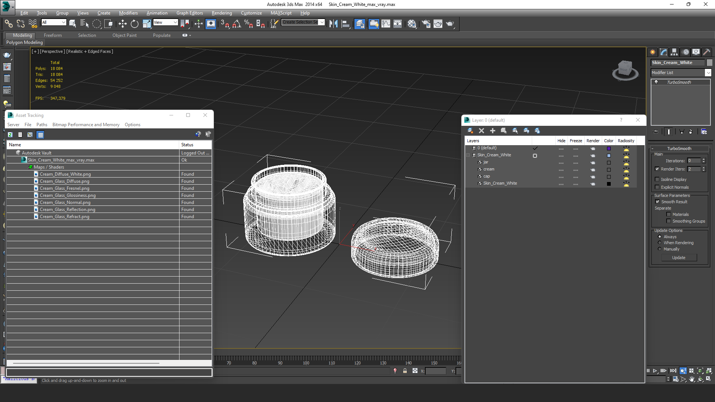Open the Rendering menu
The width and height of the screenshot is (715, 402).
coord(222,13)
